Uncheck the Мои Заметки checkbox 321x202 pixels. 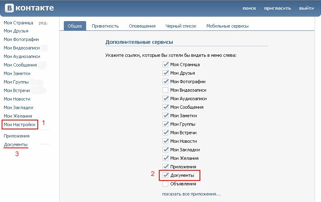[165, 116]
